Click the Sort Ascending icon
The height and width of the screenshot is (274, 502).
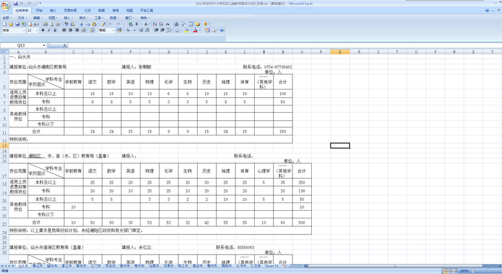point(154,24)
